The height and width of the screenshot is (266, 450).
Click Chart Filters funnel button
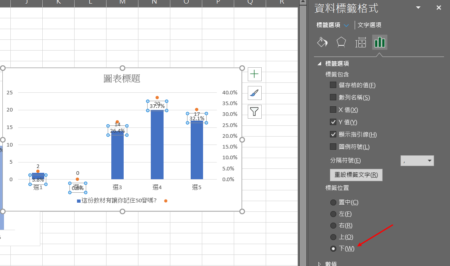point(255,111)
